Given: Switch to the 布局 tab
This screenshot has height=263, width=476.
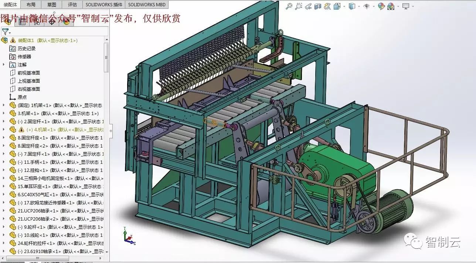Looking at the screenshot, I should pyautogui.click(x=31, y=4).
